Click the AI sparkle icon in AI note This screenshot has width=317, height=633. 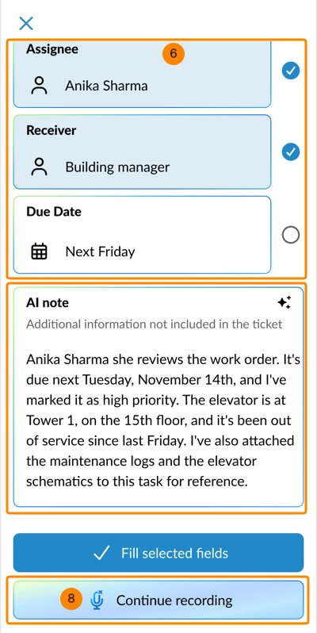[285, 302]
